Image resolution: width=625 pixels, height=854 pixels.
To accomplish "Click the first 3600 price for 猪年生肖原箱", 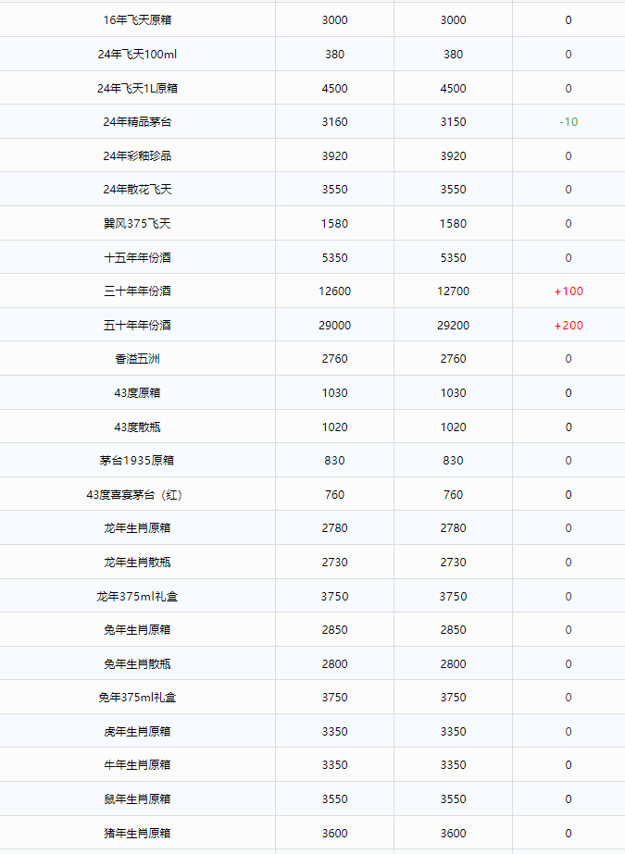I will 334,834.
